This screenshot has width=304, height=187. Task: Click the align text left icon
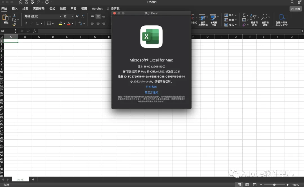[x=93, y=23]
